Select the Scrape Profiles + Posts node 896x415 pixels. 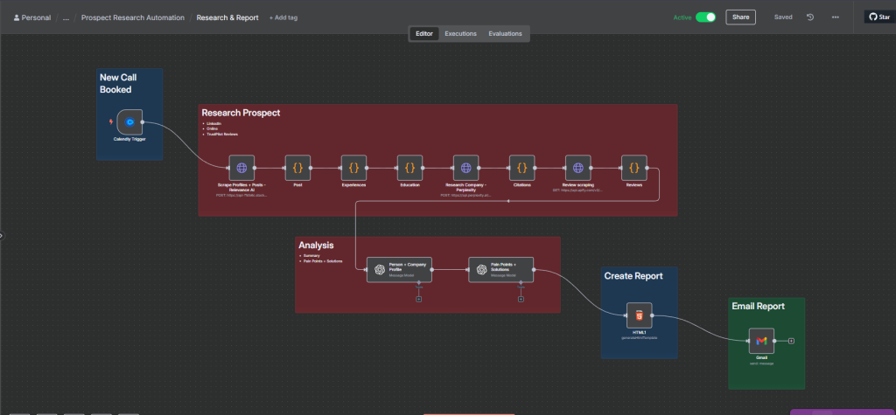[241, 167]
